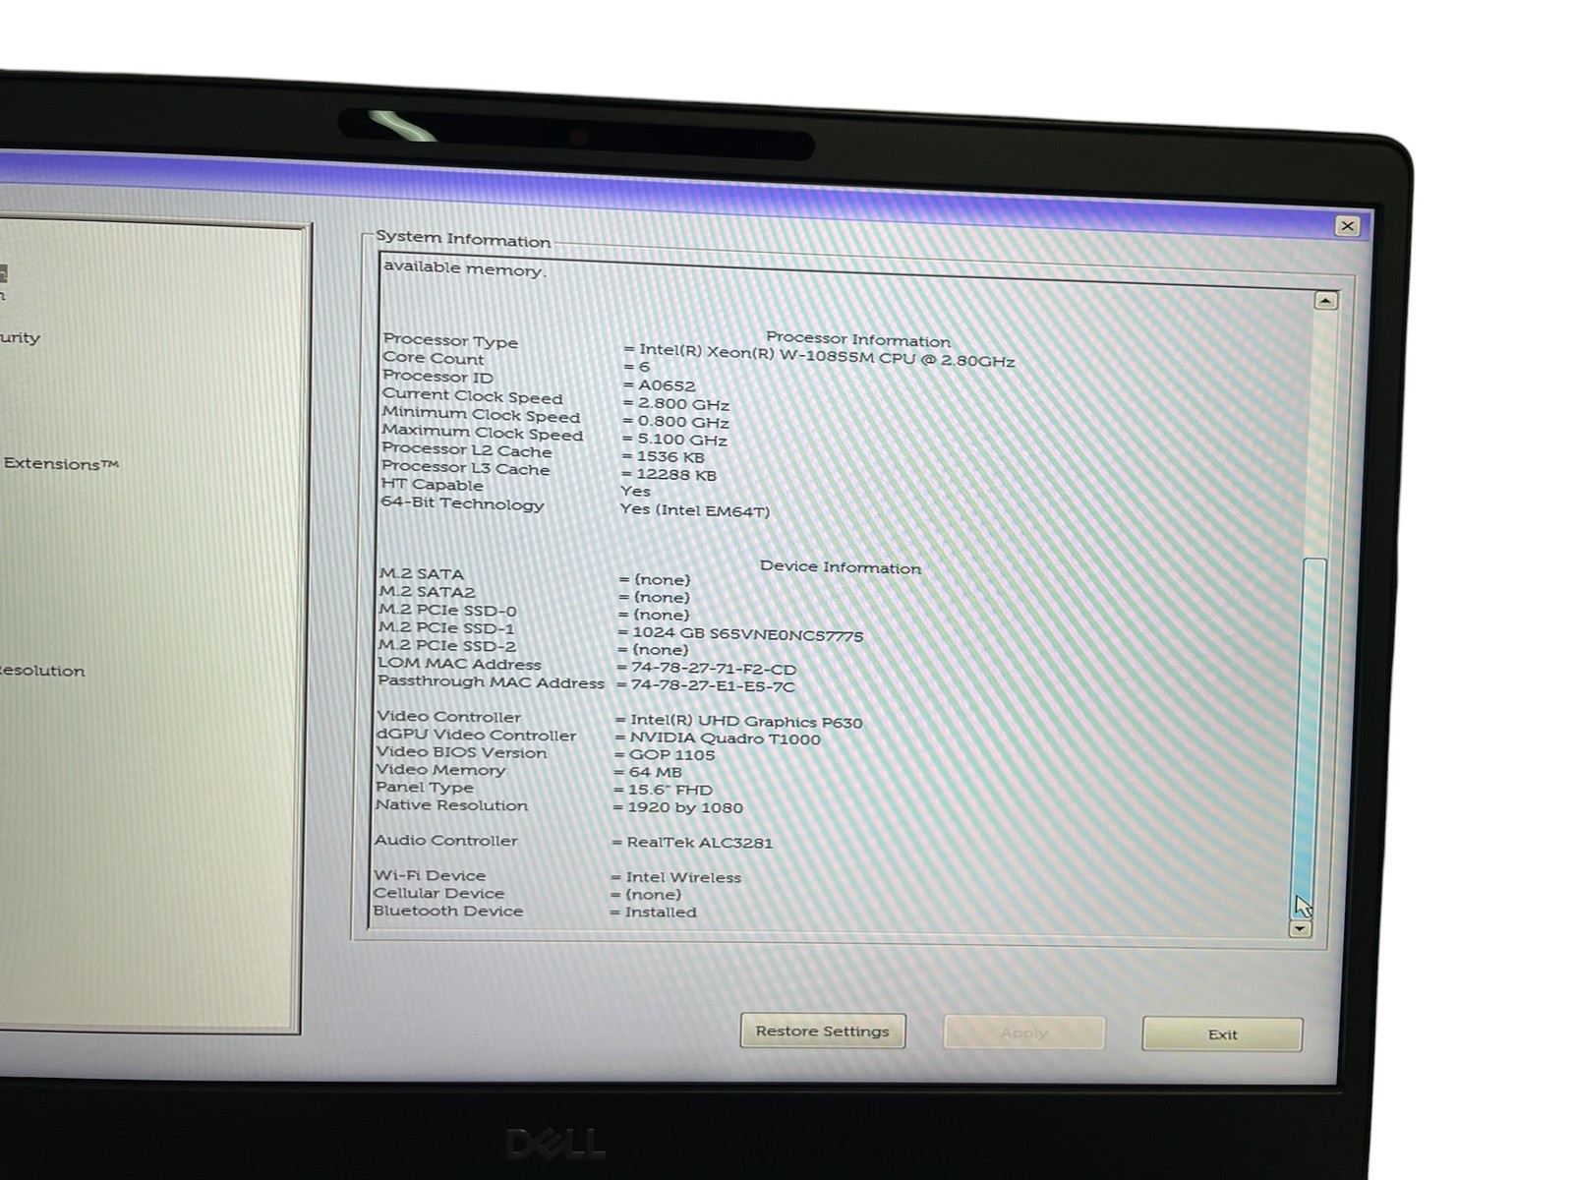
Task: Select the Extensions™ item in left tree
Action: [61, 464]
